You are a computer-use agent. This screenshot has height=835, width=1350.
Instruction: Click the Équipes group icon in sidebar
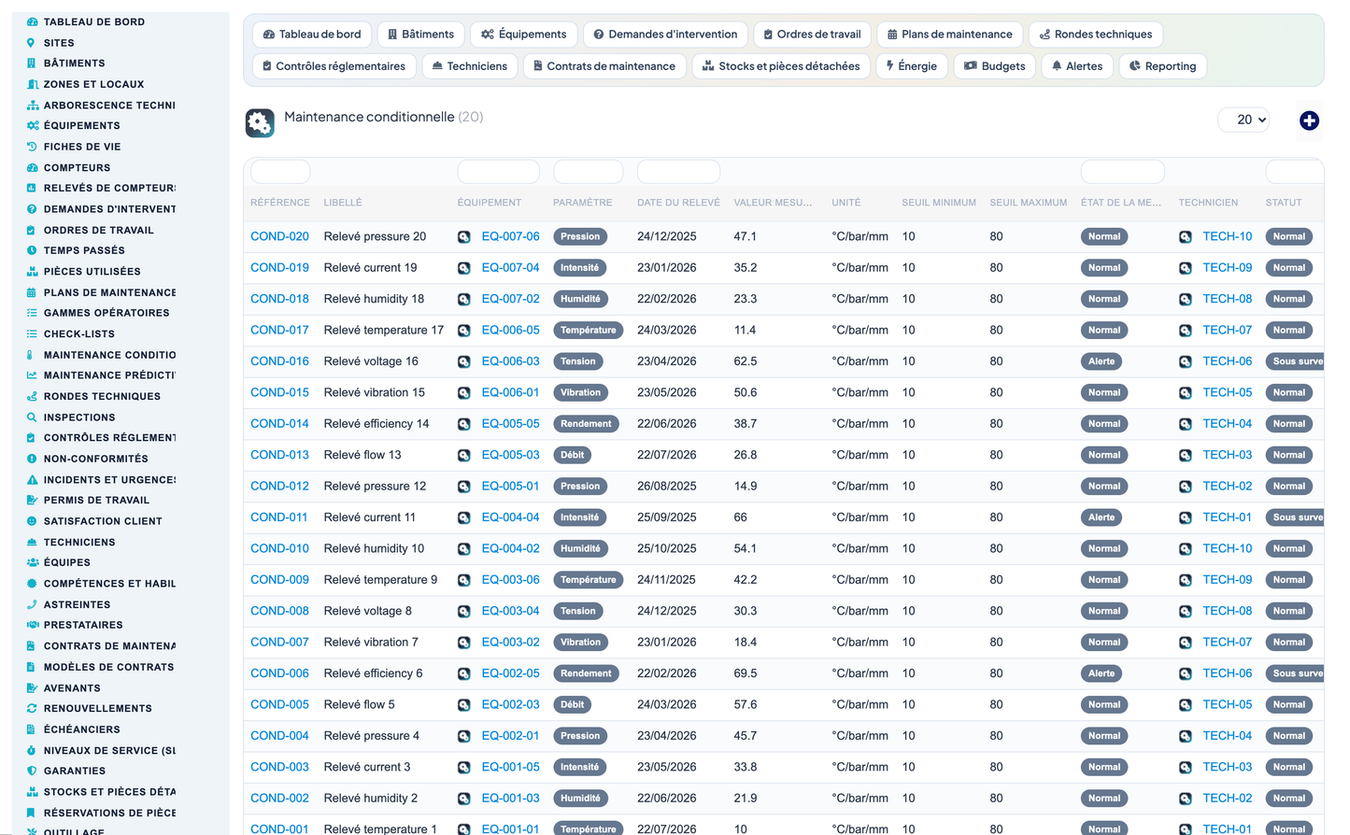(x=32, y=562)
